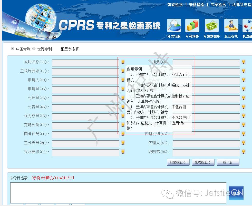The height and width of the screenshot is (206, 252).
Task: Click the lightbulb hint beside 主分类号(MC) field
Action: 123,143
